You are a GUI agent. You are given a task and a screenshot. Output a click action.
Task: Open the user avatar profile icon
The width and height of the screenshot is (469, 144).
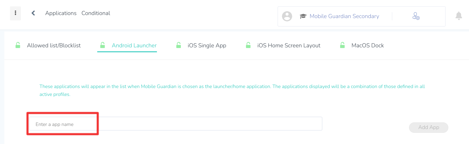tap(287, 16)
